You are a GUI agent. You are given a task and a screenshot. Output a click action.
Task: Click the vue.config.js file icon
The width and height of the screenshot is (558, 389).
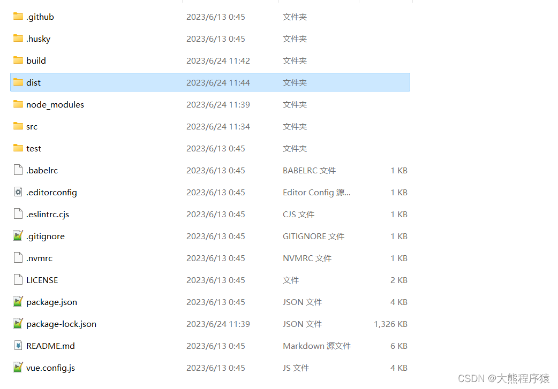[x=17, y=368]
